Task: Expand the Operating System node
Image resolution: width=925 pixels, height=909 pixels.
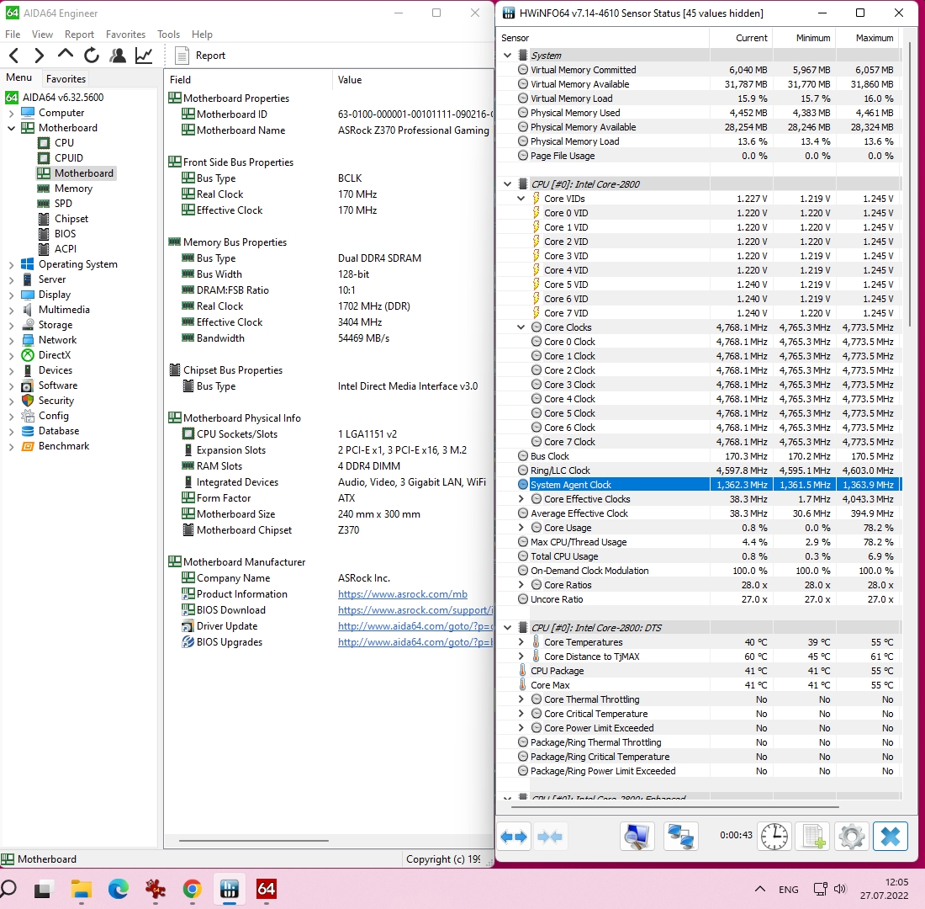Action: click(x=11, y=264)
